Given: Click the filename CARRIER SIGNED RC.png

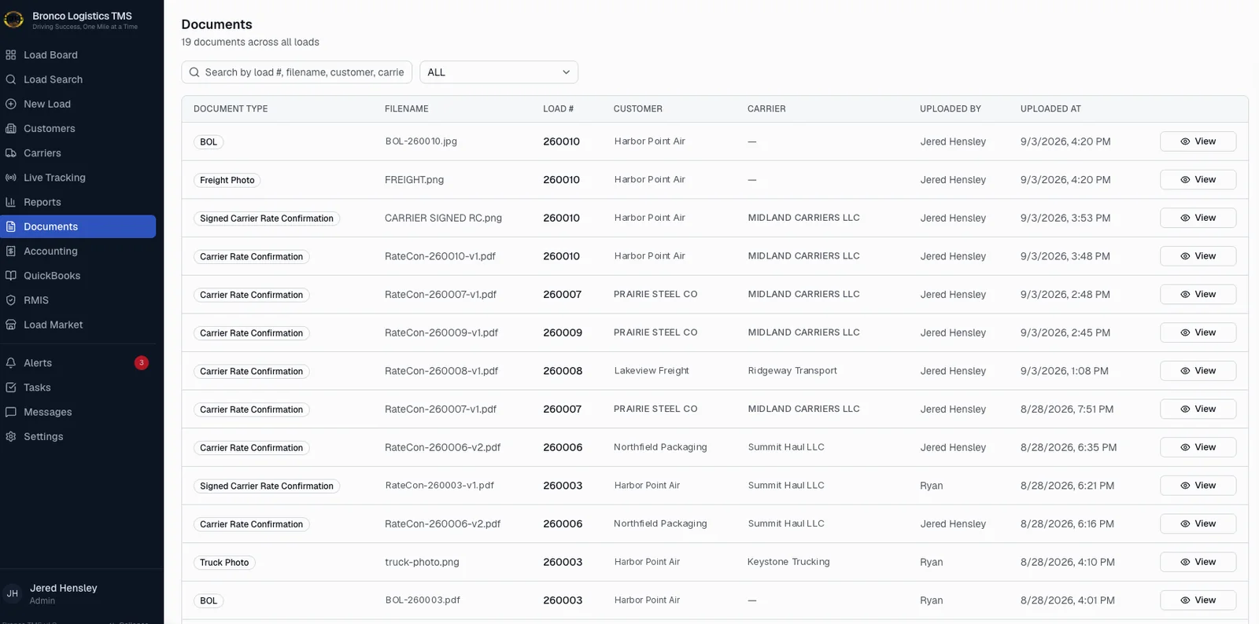Looking at the screenshot, I should (443, 218).
